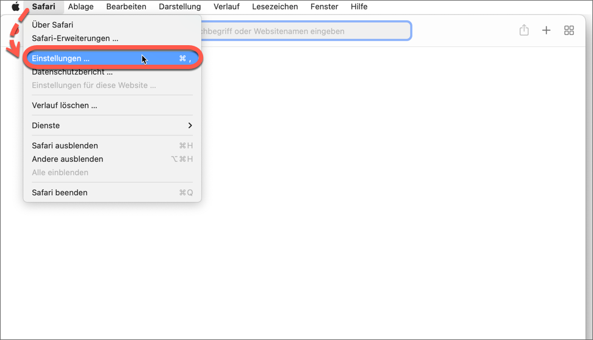Open the Lesezeichen menu
This screenshot has width=593, height=340.
[275, 7]
